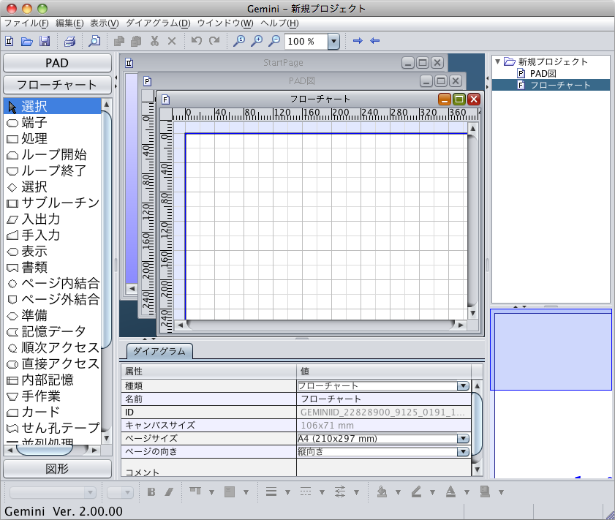Save using the floppy disk icon
Viewport: 615px width, 520px height.
(x=45, y=41)
